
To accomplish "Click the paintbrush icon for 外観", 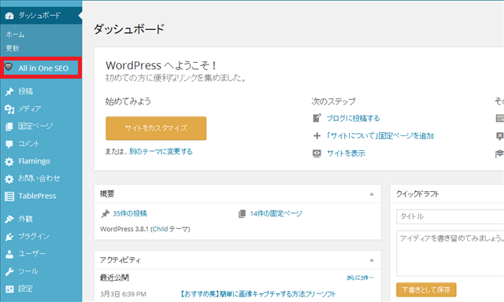I will tap(9, 219).
